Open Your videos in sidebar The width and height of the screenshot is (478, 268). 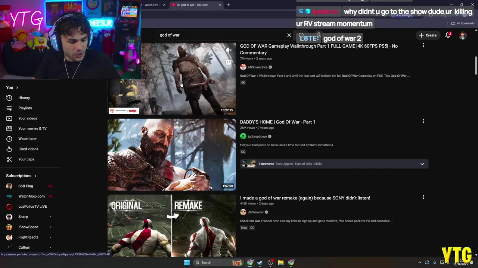[x=27, y=118]
